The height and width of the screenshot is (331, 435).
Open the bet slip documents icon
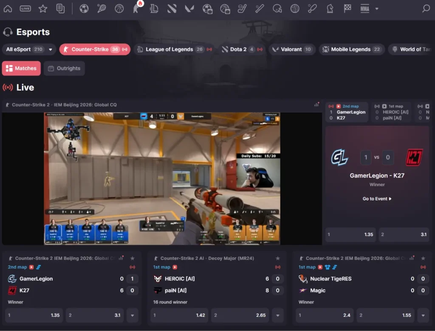[60, 8]
